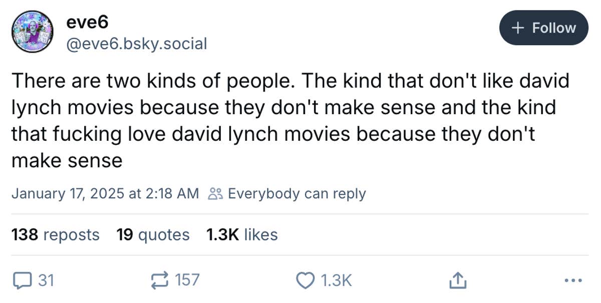The height and width of the screenshot is (303, 601).
Task: Like the post using the heart icon
Action: coord(306,280)
